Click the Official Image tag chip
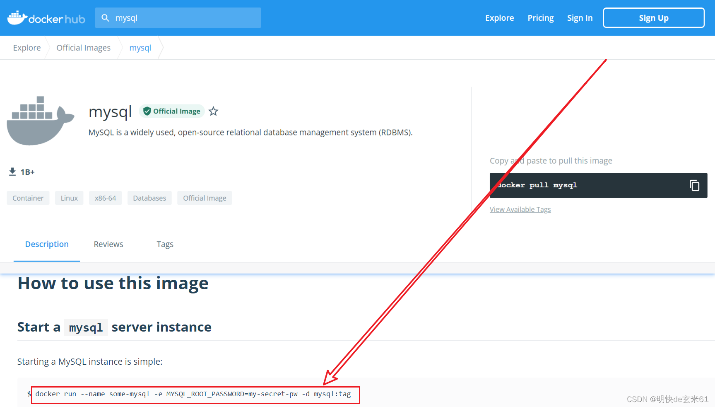Viewport: 715px width, 407px height. pyautogui.click(x=205, y=198)
